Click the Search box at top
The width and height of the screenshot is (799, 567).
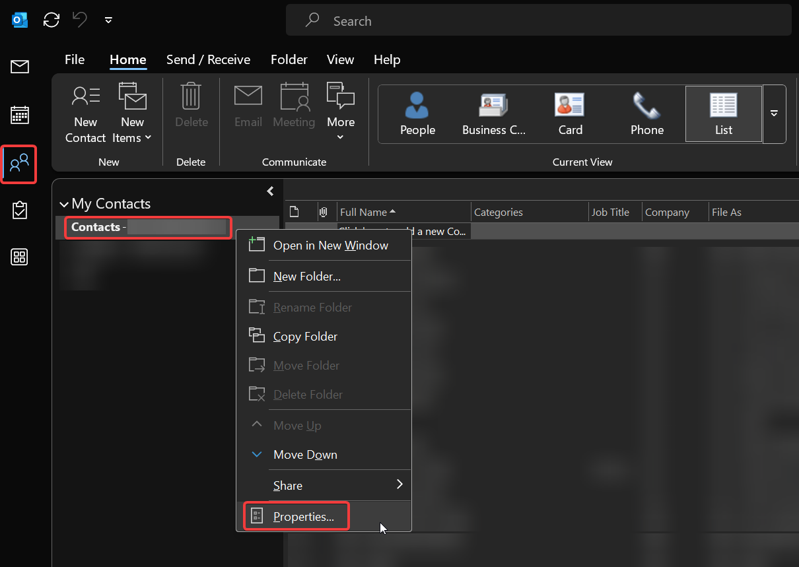click(538, 21)
